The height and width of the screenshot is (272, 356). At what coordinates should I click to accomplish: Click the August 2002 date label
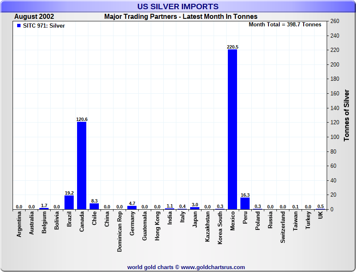coord(34,17)
